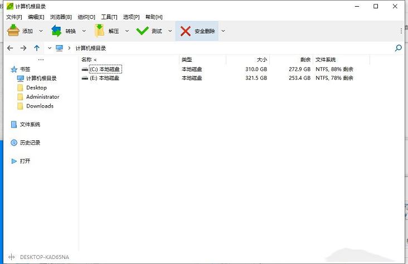Sort by the 大小 column header
408x264 pixels.
(261, 60)
